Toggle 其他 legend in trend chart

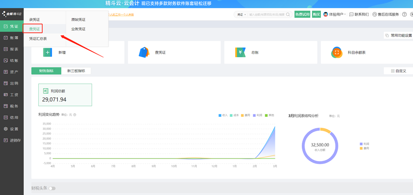coord(269,115)
